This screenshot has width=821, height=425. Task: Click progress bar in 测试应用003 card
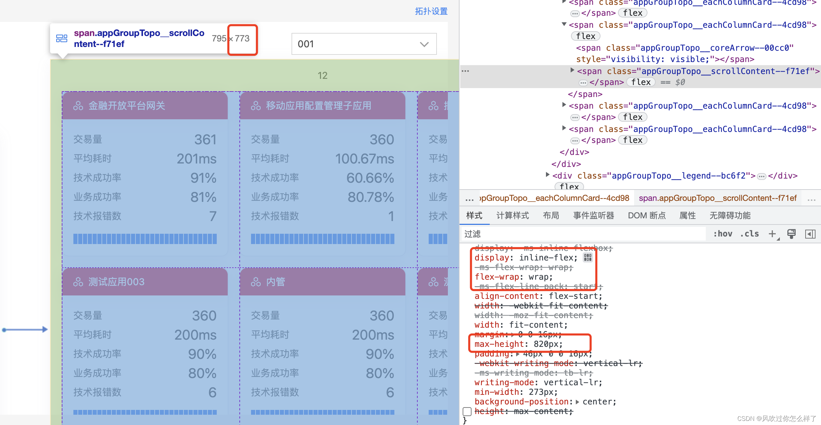(145, 412)
